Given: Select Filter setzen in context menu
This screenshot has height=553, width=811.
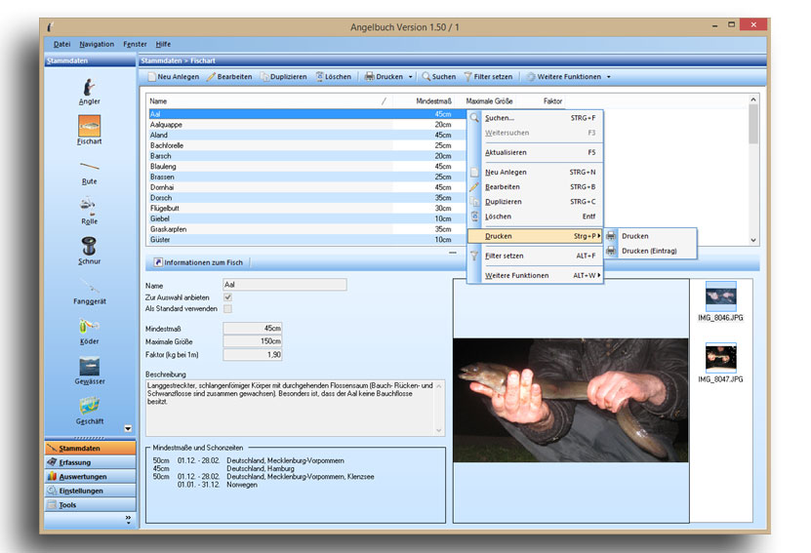Looking at the screenshot, I should click(x=504, y=256).
